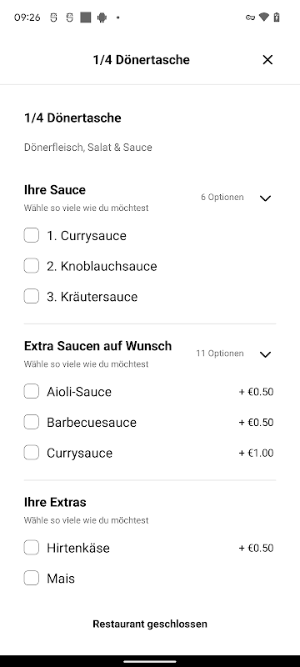Tap the square notification icon in status bar
This screenshot has height=667, width=300.
click(86, 18)
